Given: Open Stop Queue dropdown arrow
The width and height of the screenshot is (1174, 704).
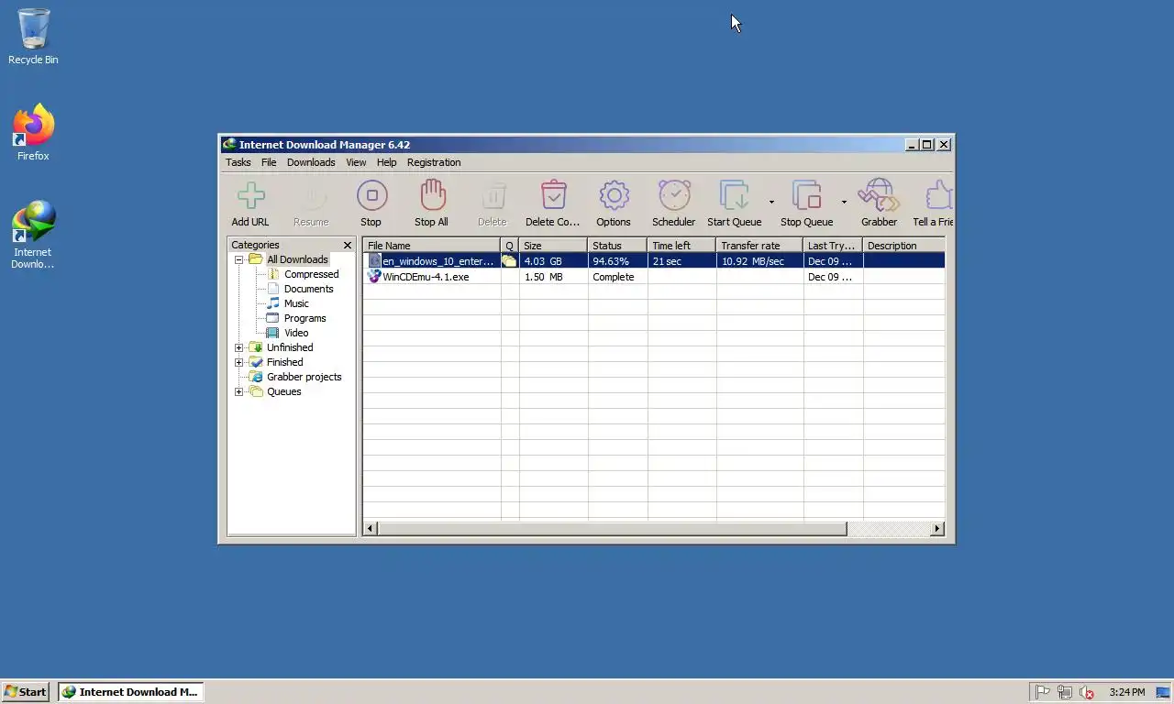Looking at the screenshot, I should (x=844, y=203).
